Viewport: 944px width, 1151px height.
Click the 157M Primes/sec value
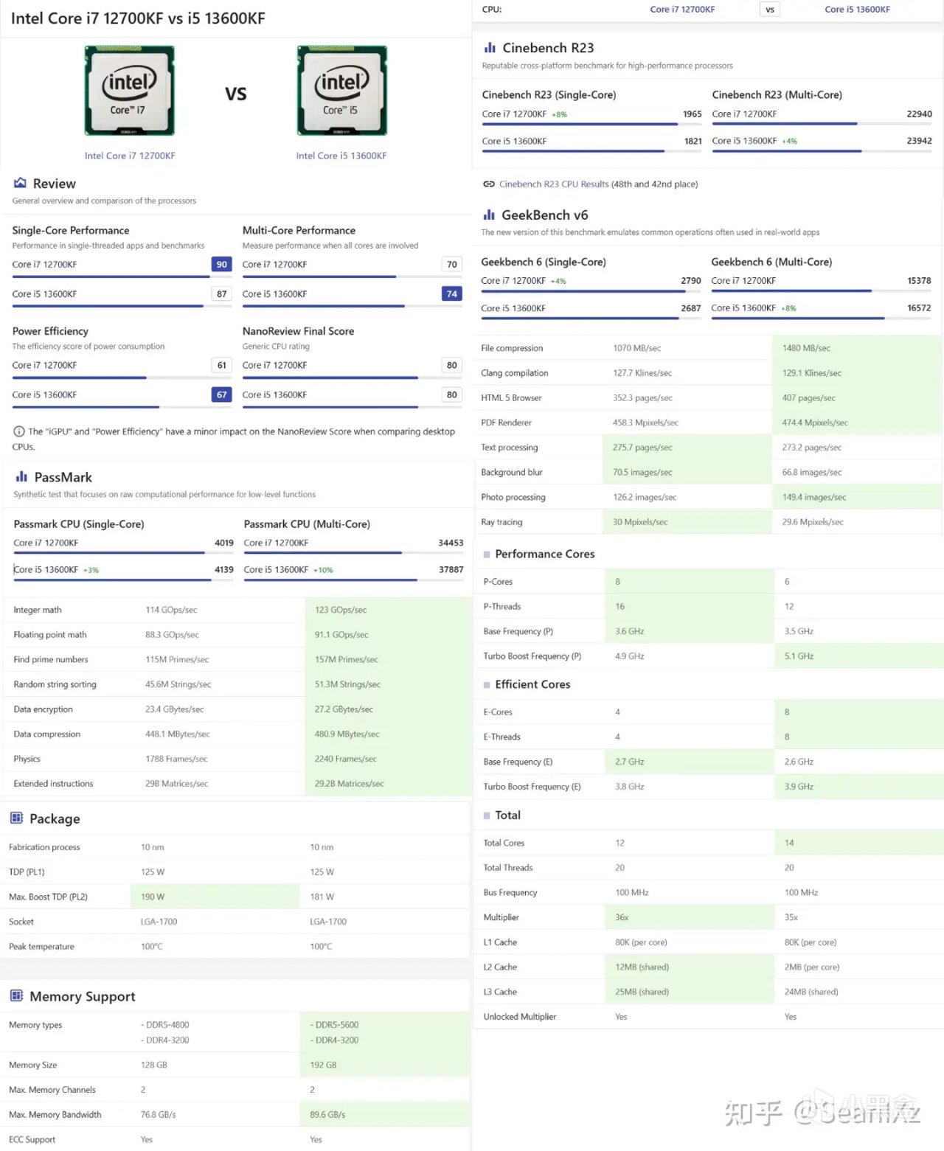(347, 659)
